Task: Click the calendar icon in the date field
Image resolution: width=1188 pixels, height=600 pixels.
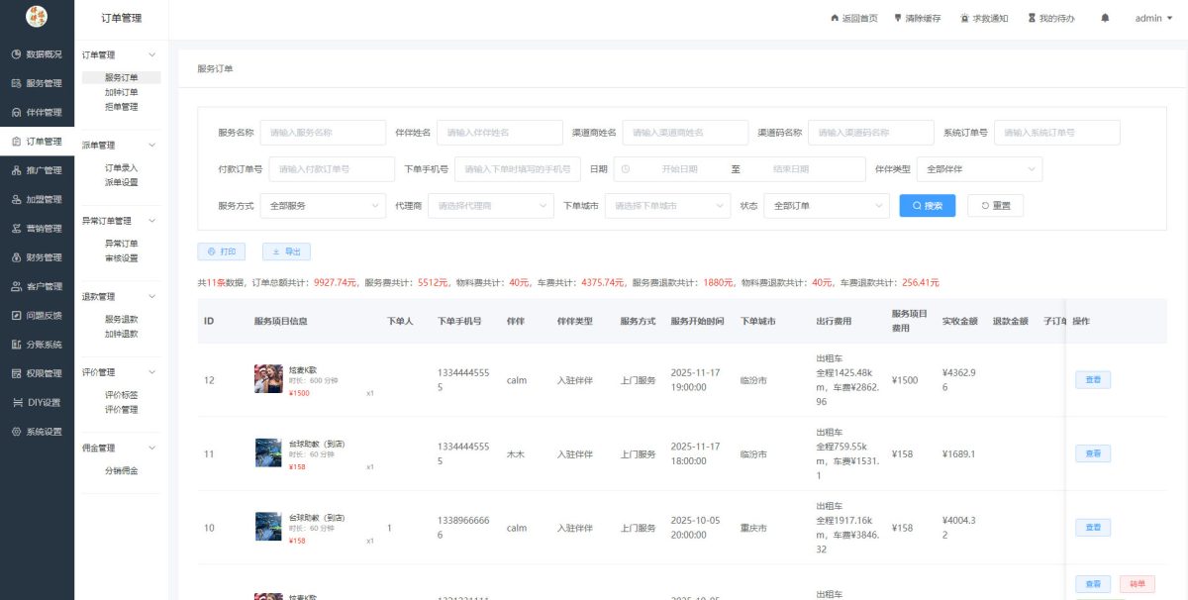Action: tap(626, 169)
